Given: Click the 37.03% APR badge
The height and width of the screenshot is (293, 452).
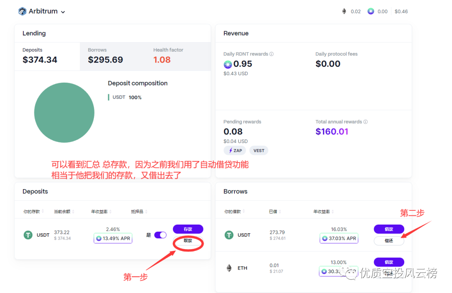Looking at the screenshot, I should [339, 238].
